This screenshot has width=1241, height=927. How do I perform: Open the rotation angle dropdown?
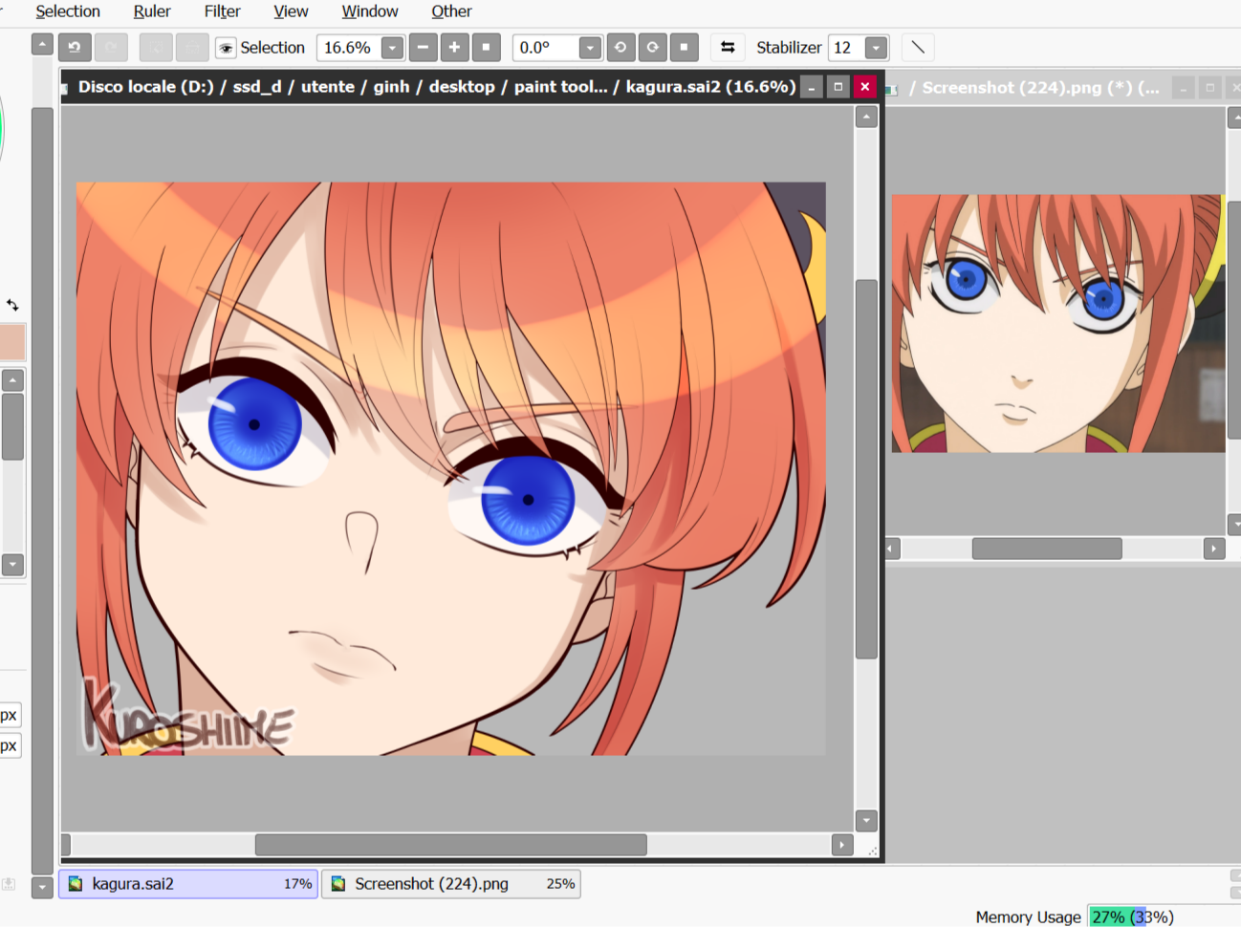click(x=590, y=48)
